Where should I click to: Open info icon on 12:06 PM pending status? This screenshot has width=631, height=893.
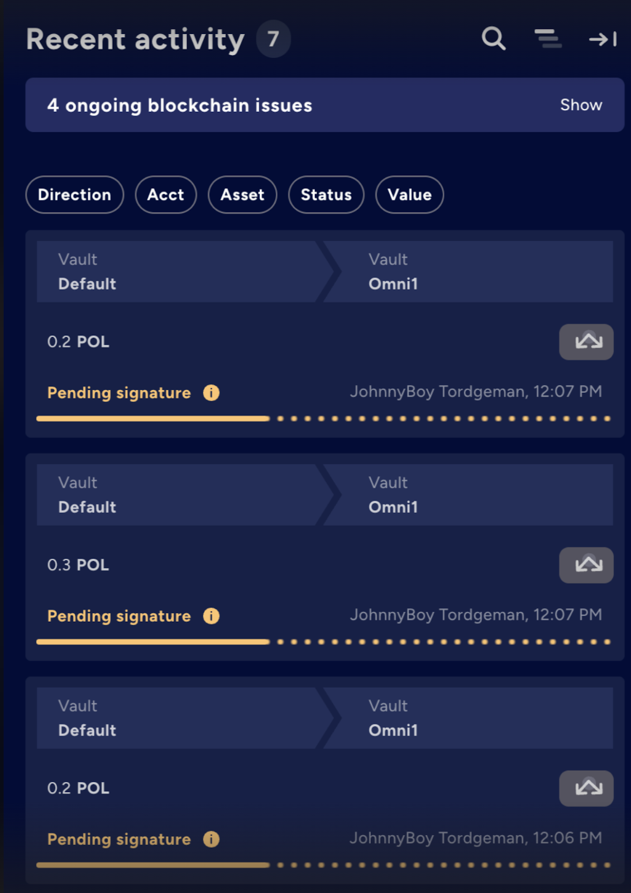pos(211,839)
